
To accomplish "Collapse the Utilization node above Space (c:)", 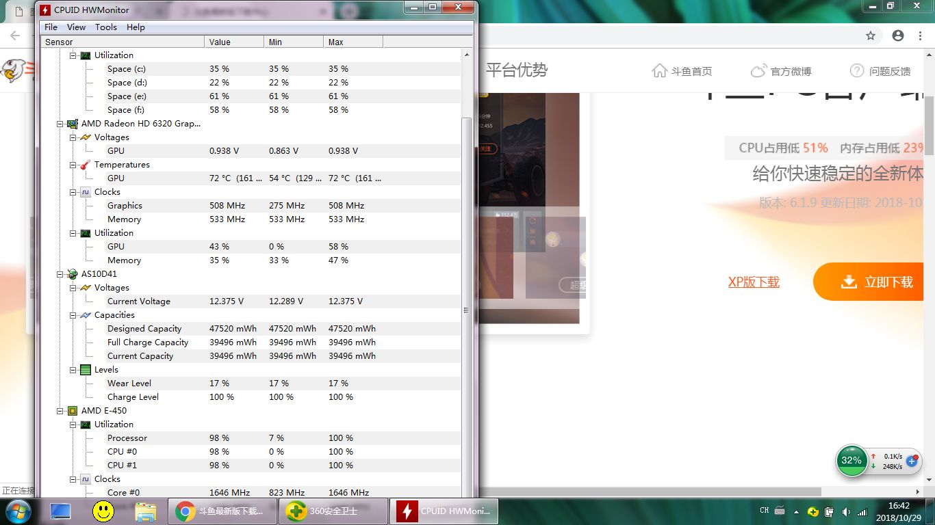I will point(73,55).
